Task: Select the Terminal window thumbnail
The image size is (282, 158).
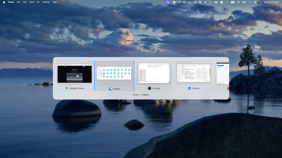Action: 154,73
